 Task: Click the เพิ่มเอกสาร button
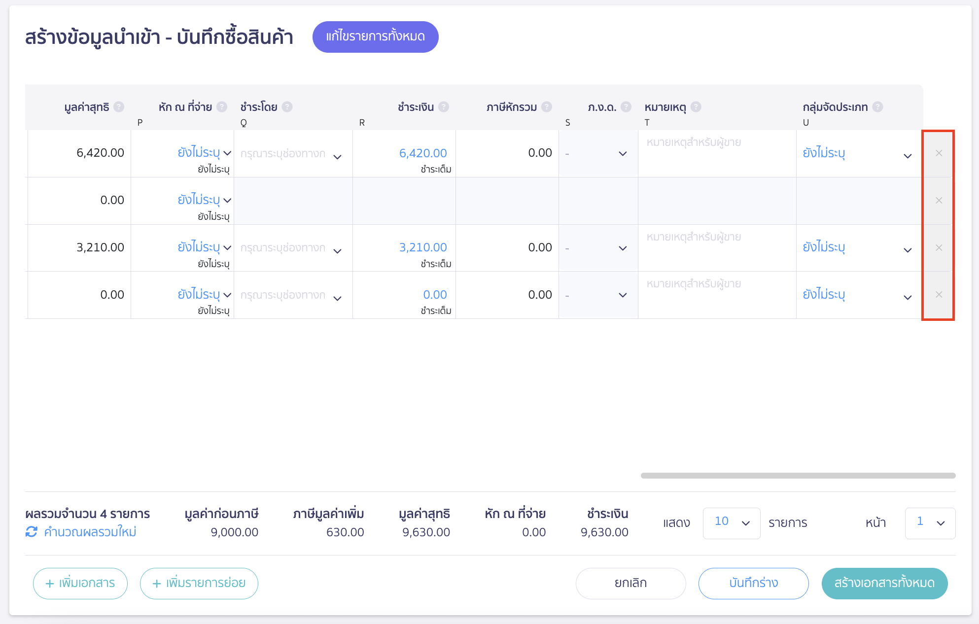point(80,583)
